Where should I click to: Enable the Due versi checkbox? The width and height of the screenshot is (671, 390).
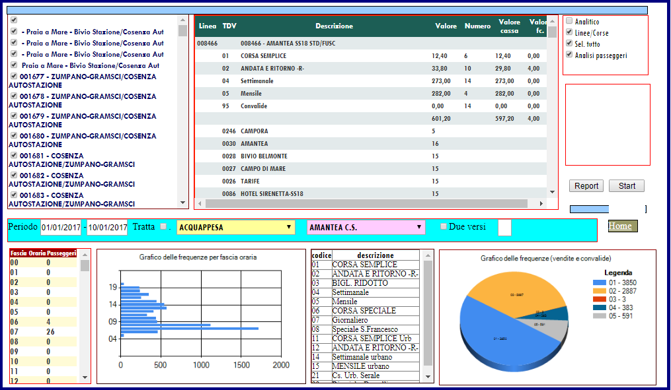pyautogui.click(x=444, y=226)
